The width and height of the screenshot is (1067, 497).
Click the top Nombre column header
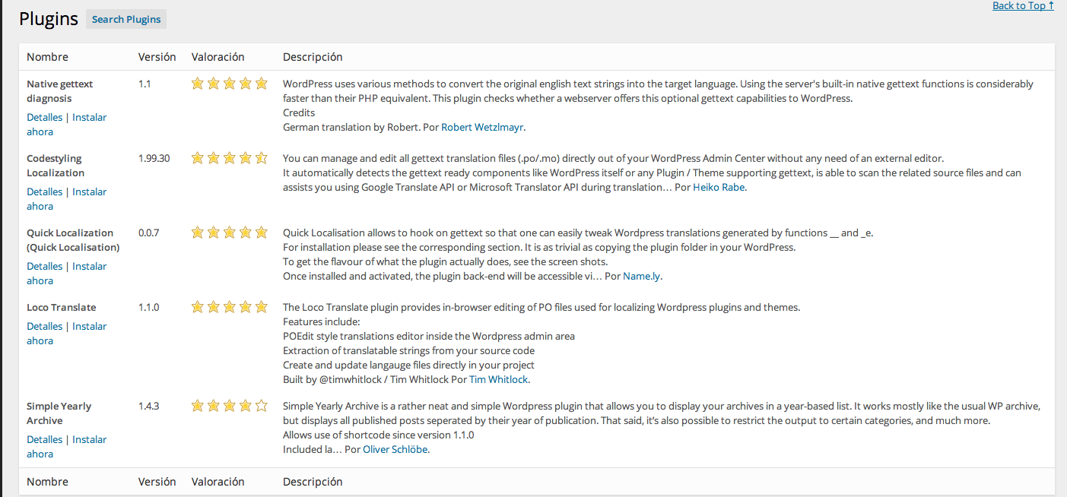(47, 57)
